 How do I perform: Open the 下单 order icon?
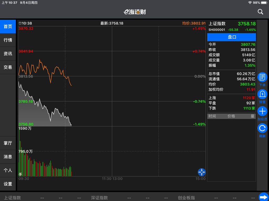click(262, 77)
